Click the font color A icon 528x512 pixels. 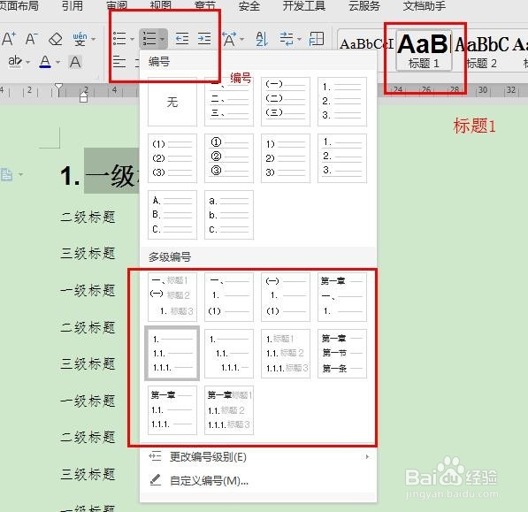pos(45,62)
